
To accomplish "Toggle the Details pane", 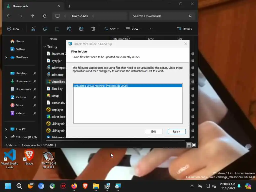I will click(x=184, y=29).
